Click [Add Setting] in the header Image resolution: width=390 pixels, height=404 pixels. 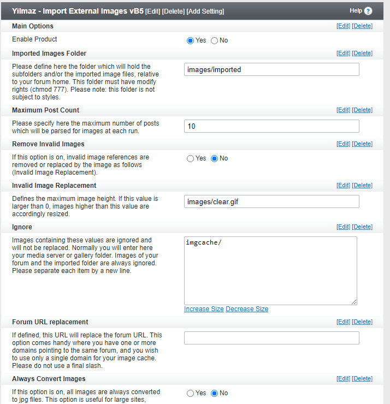click(x=205, y=11)
